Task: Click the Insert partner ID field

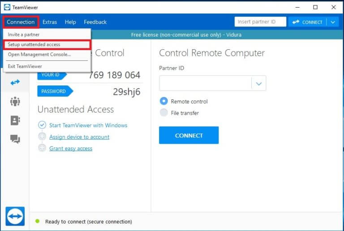Action: (x=260, y=22)
